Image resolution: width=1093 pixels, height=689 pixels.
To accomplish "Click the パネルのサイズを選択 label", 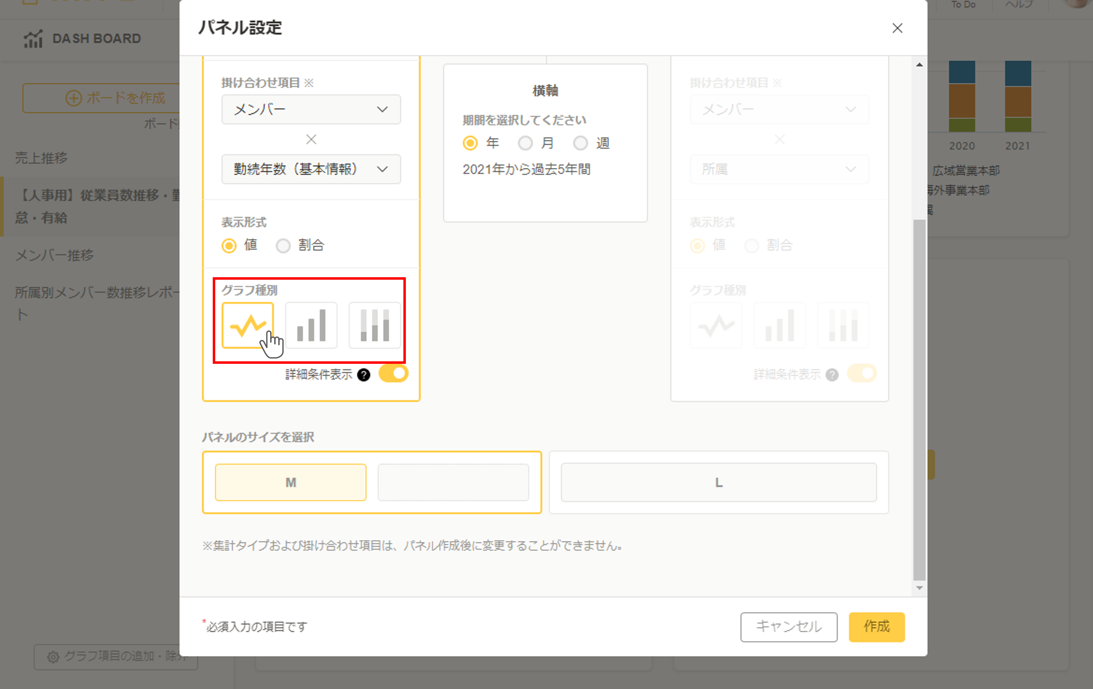I will click(258, 437).
